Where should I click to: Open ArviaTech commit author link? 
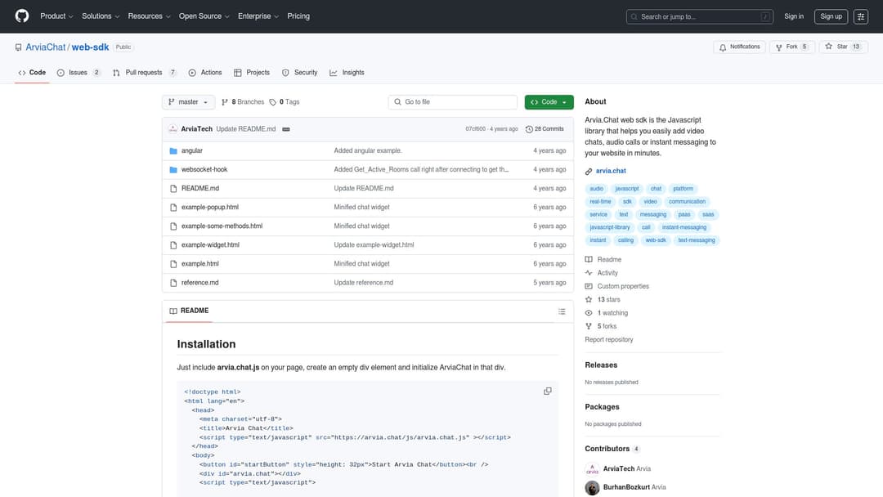click(196, 129)
